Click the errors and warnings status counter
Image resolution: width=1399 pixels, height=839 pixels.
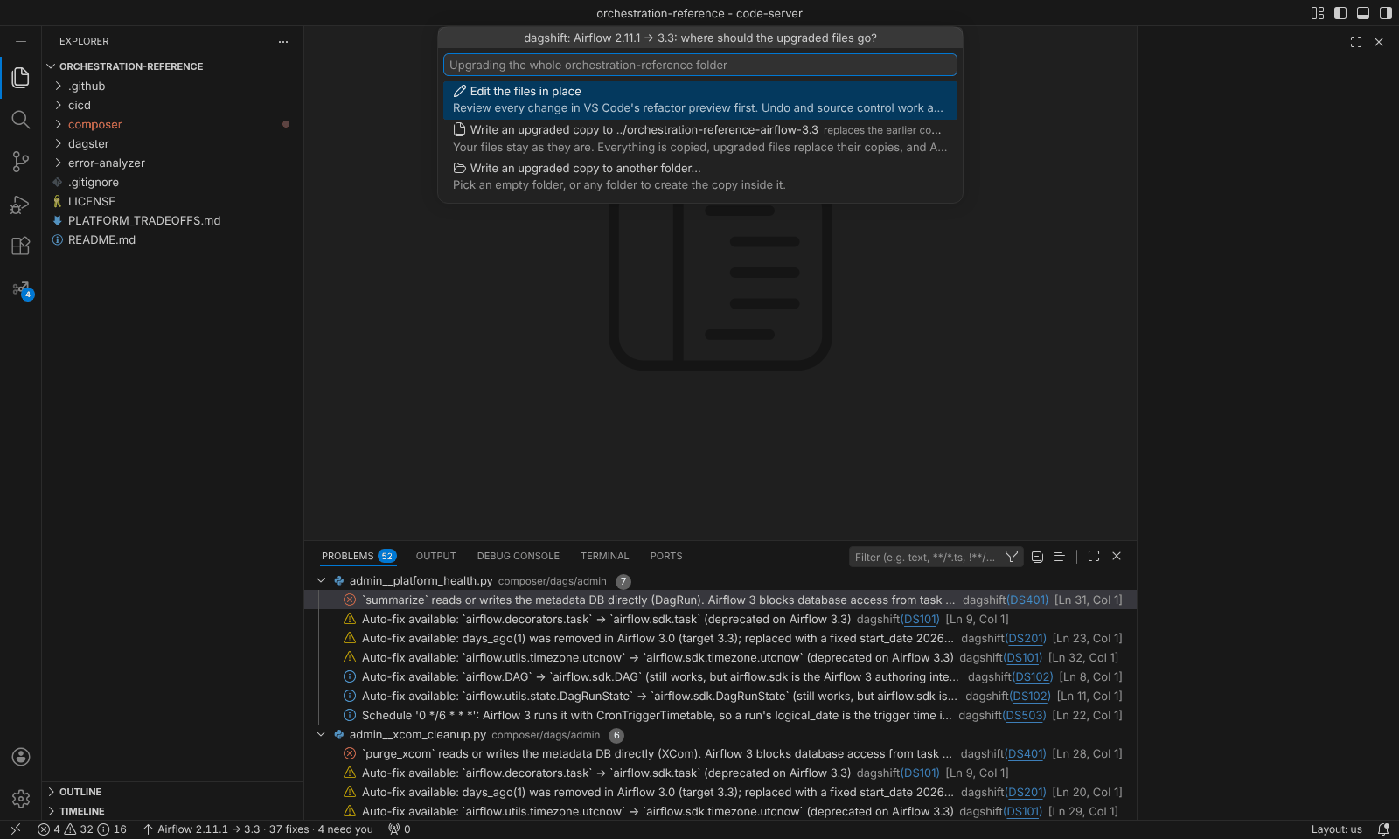(x=82, y=829)
